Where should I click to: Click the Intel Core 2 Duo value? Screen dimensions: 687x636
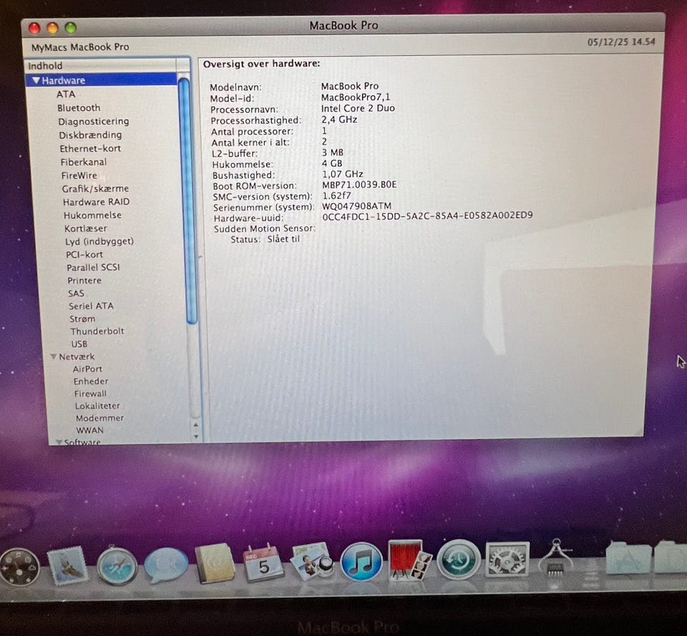358,108
